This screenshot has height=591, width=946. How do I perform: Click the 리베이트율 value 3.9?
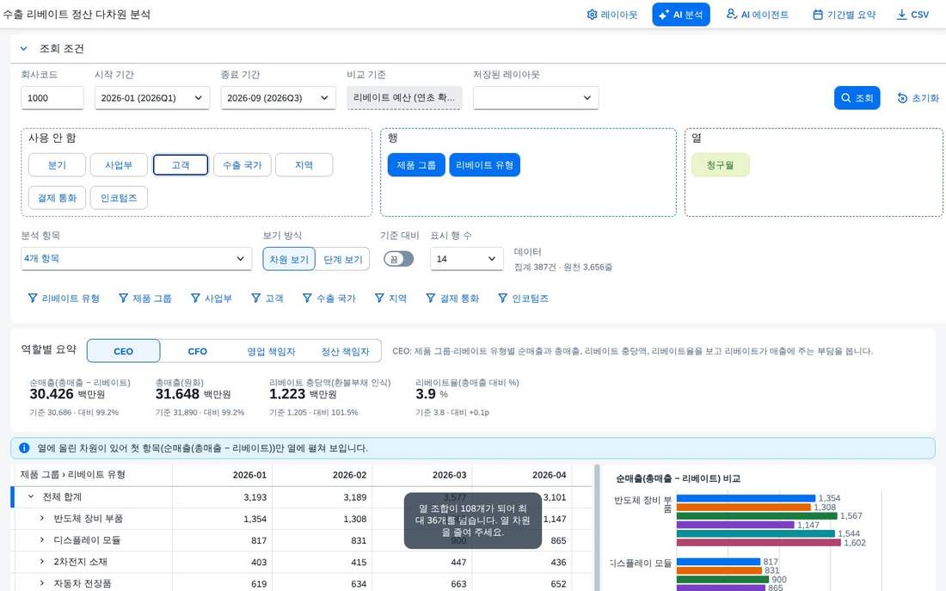coord(426,394)
